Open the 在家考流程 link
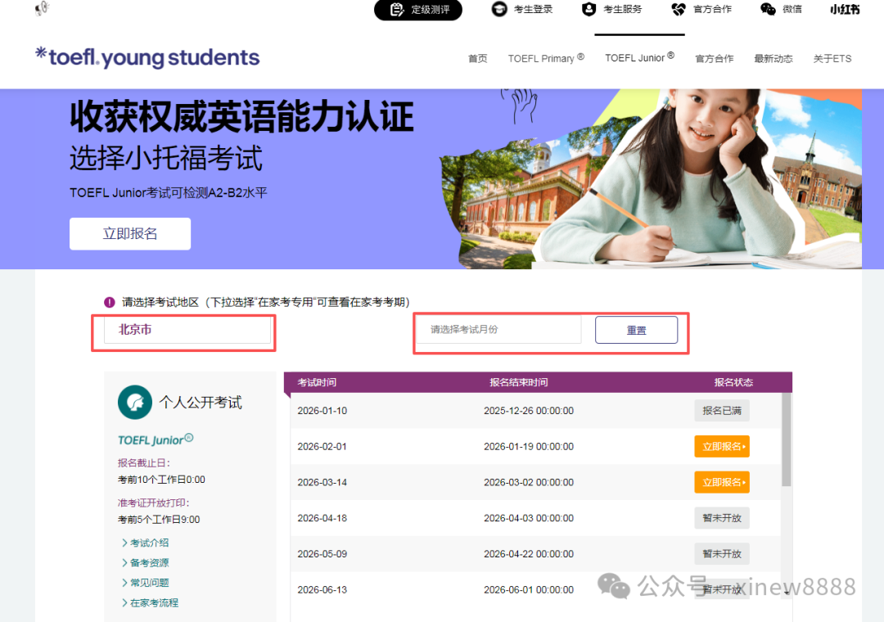 [x=154, y=603]
